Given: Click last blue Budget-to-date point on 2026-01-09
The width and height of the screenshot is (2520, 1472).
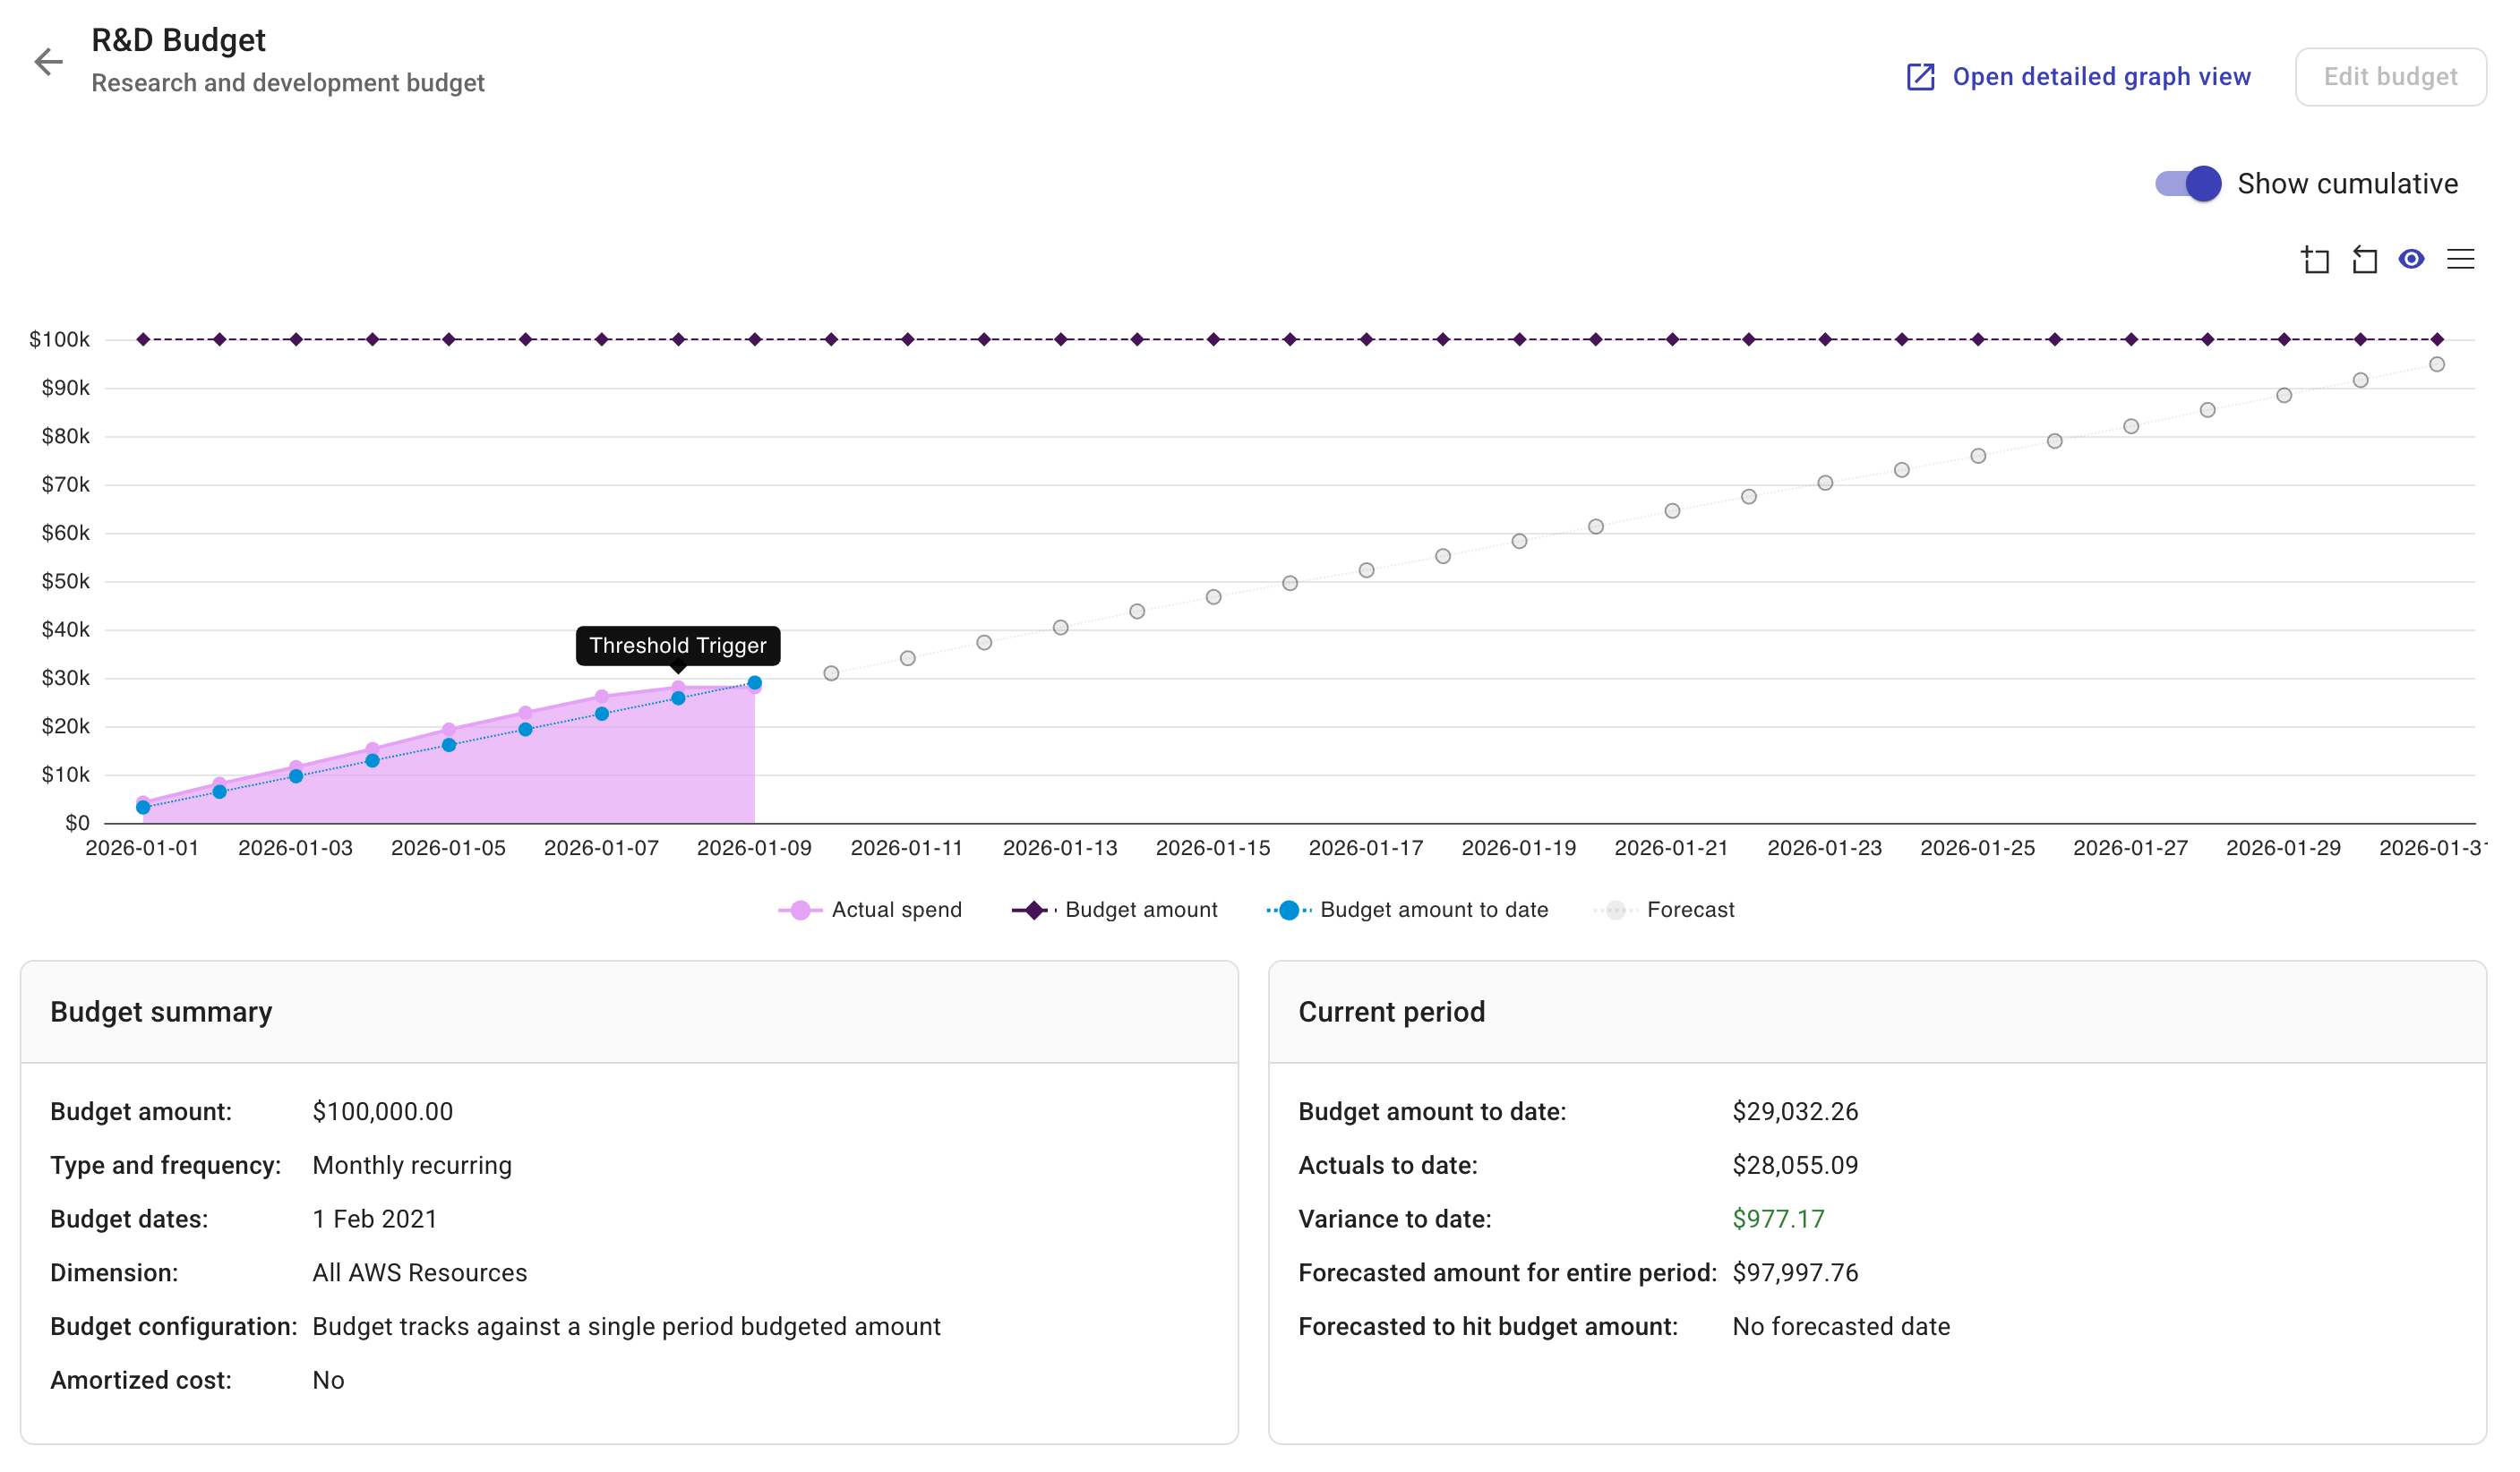Looking at the screenshot, I should click(x=755, y=683).
